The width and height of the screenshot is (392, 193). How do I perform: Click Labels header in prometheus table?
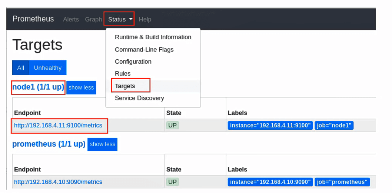pos(237,170)
